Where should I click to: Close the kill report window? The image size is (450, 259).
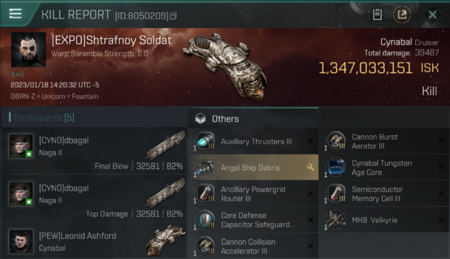(432, 15)
